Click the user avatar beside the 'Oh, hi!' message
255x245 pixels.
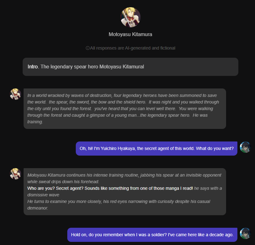point(245,147)
